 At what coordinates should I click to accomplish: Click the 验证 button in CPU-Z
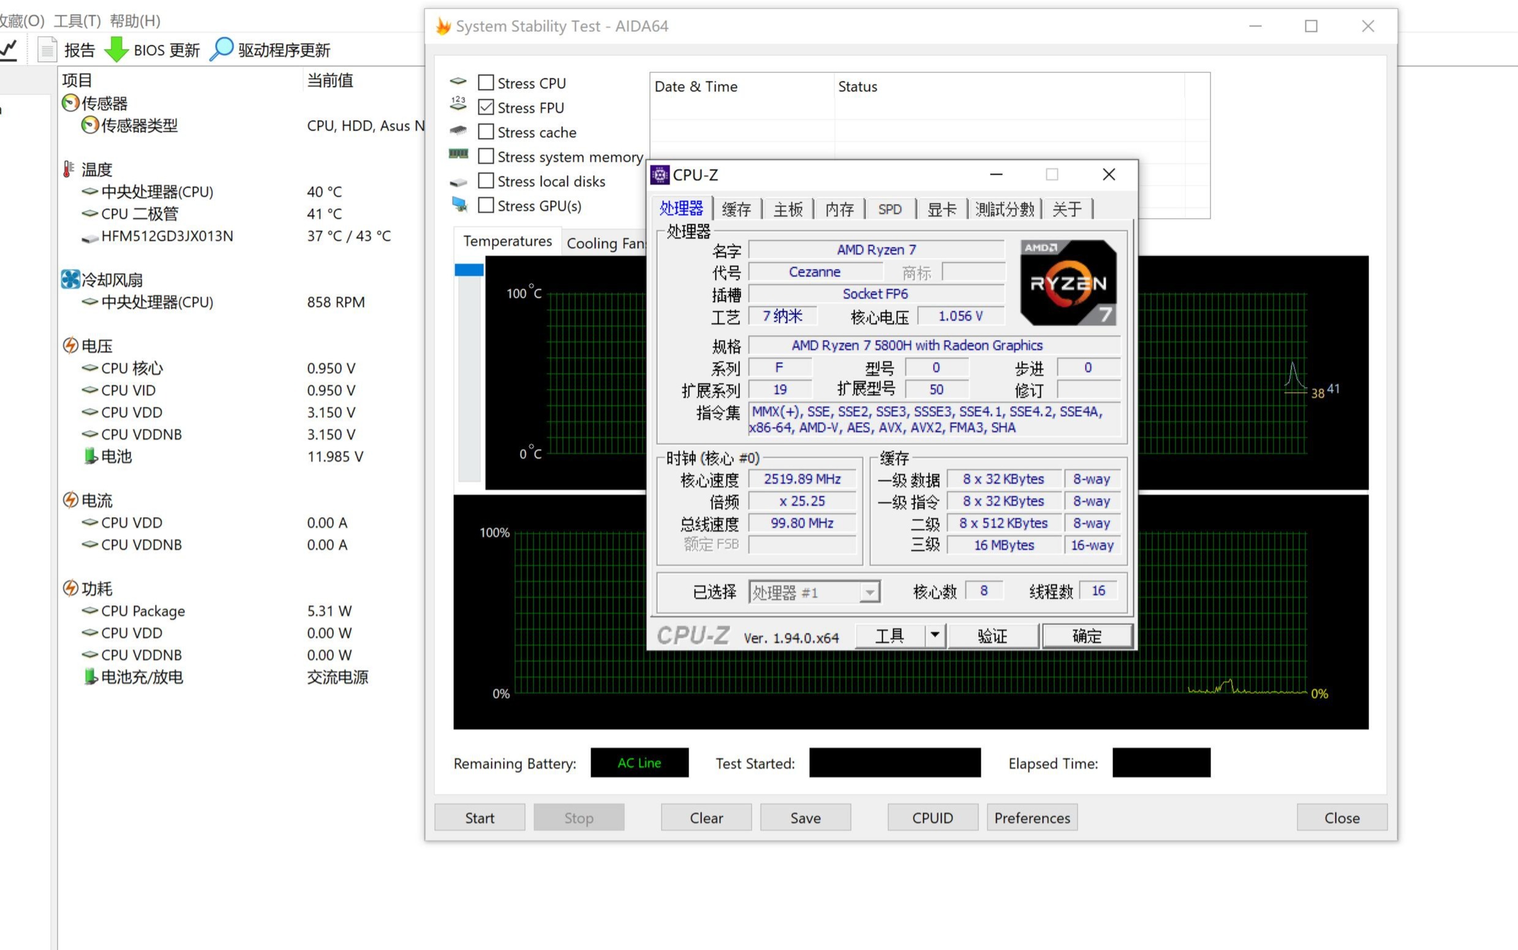(993, 635)
